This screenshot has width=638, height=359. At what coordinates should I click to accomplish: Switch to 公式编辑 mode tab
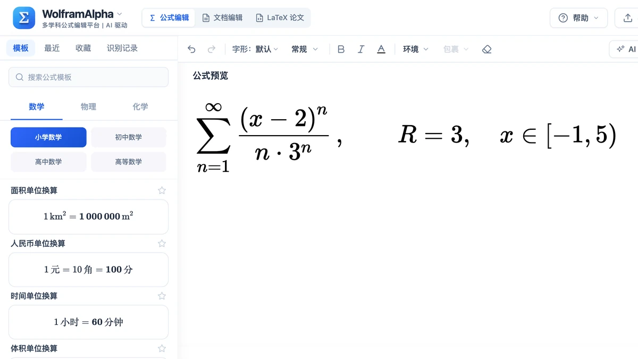tap(169, 18)
